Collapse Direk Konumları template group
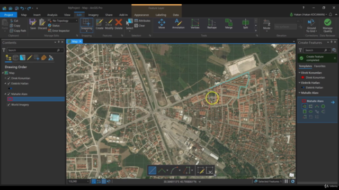 [300, 73]
